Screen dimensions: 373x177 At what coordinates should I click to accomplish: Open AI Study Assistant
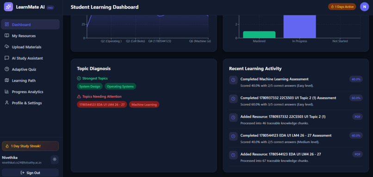pyautogui.click(x=30, y=58)
